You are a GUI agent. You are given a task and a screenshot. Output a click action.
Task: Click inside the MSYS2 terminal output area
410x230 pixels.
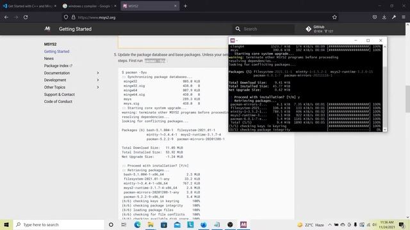[306, 88]
